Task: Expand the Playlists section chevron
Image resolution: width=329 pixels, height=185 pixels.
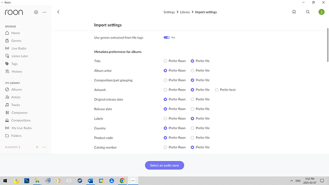Action: 19,147
